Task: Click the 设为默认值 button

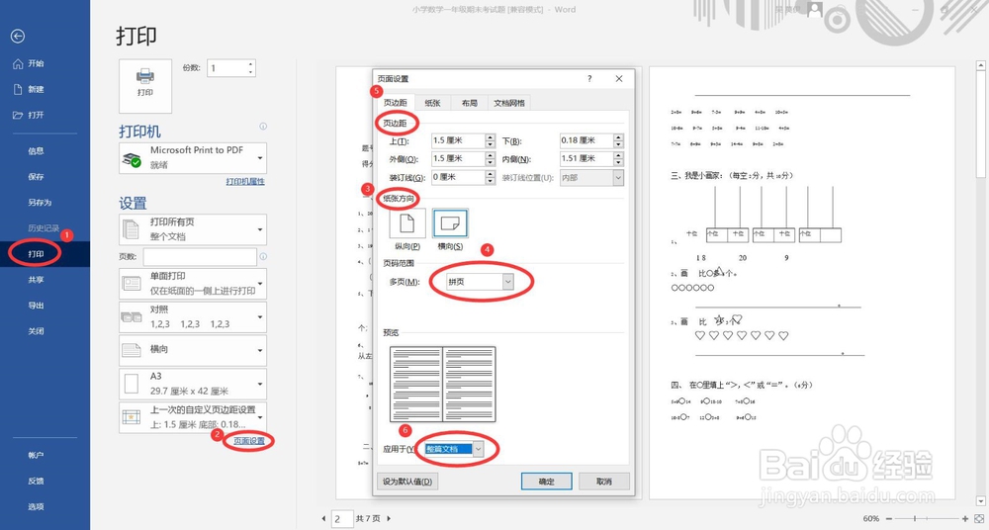Action: pos(407,482)
